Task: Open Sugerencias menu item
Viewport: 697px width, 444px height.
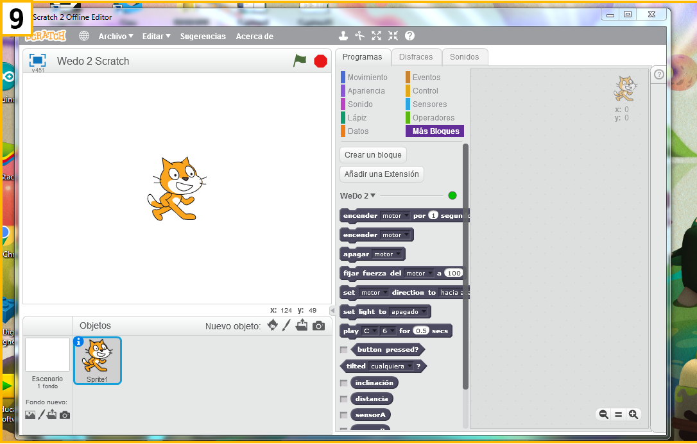Action: click(203, 37)
